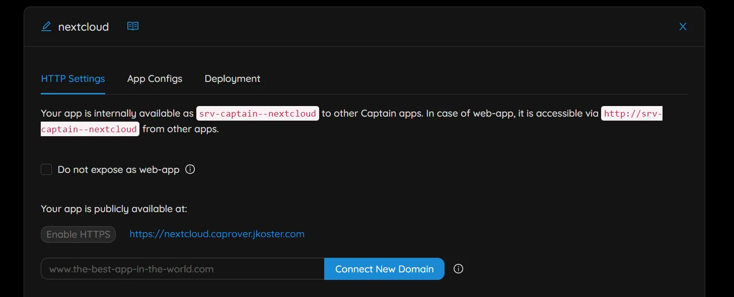Click the http://srv-captain--nextcloud code text
The image size is (734, 297).
[632, 114]
